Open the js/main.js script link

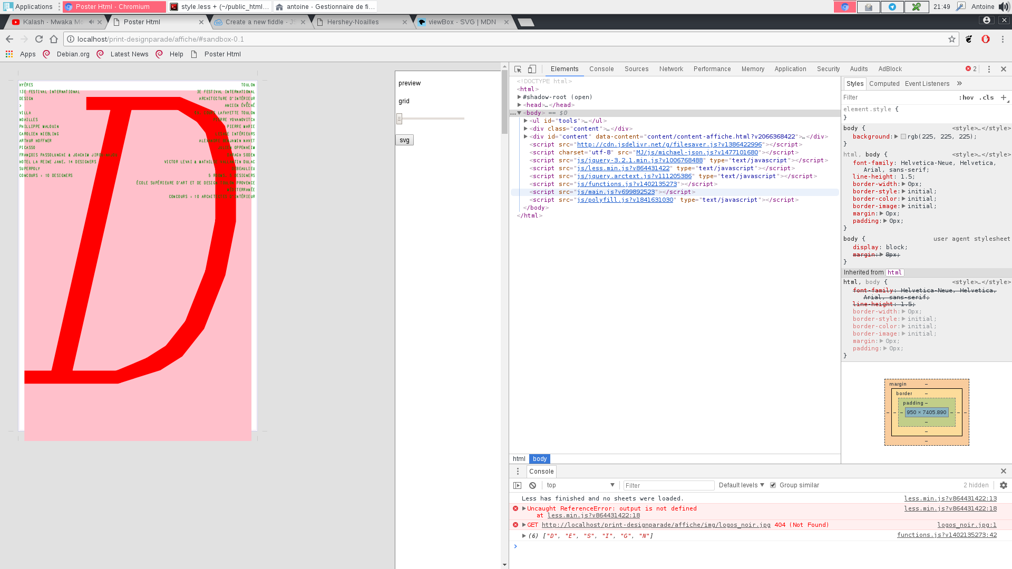[x=616, y=192]
